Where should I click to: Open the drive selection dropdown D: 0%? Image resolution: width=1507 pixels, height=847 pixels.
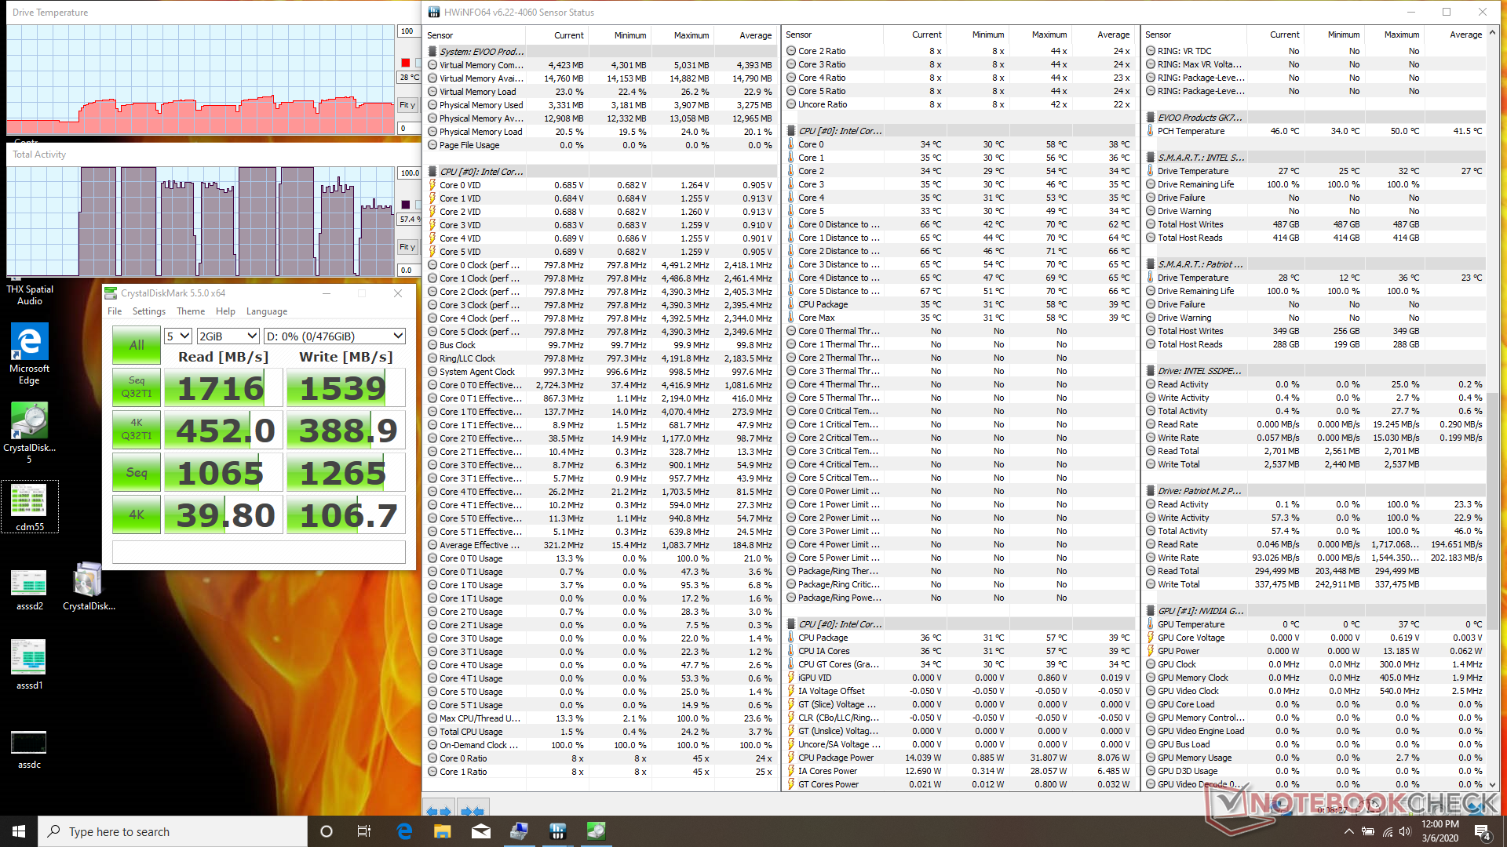point(334,336)
